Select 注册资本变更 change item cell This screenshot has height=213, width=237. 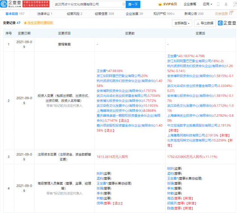(x=64, y=157)
